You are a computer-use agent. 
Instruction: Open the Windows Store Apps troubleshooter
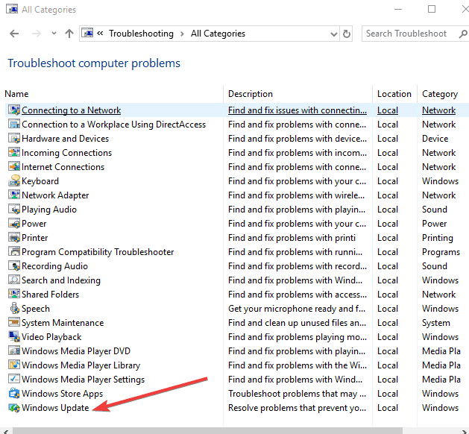tap(62, 394)
